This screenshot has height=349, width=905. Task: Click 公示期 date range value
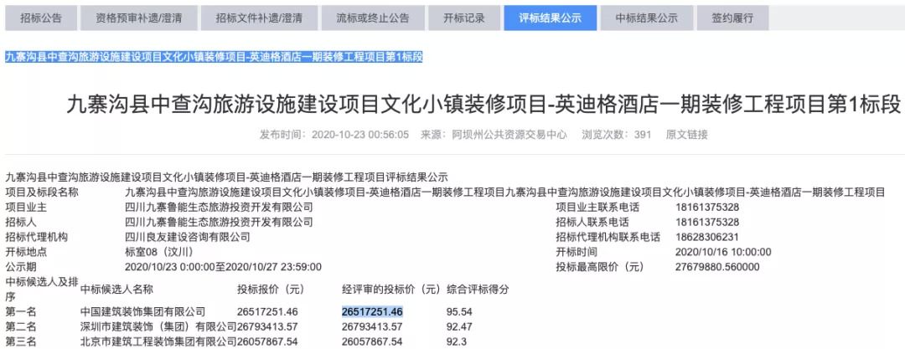(x=223, y=267)
